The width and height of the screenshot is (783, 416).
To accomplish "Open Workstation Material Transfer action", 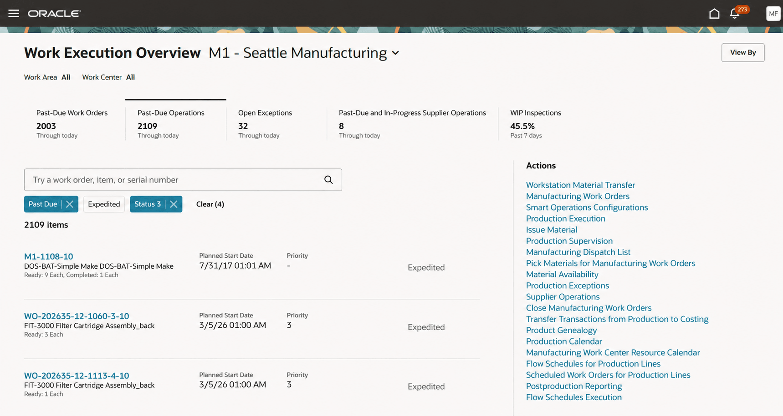I will click(580, 185).
